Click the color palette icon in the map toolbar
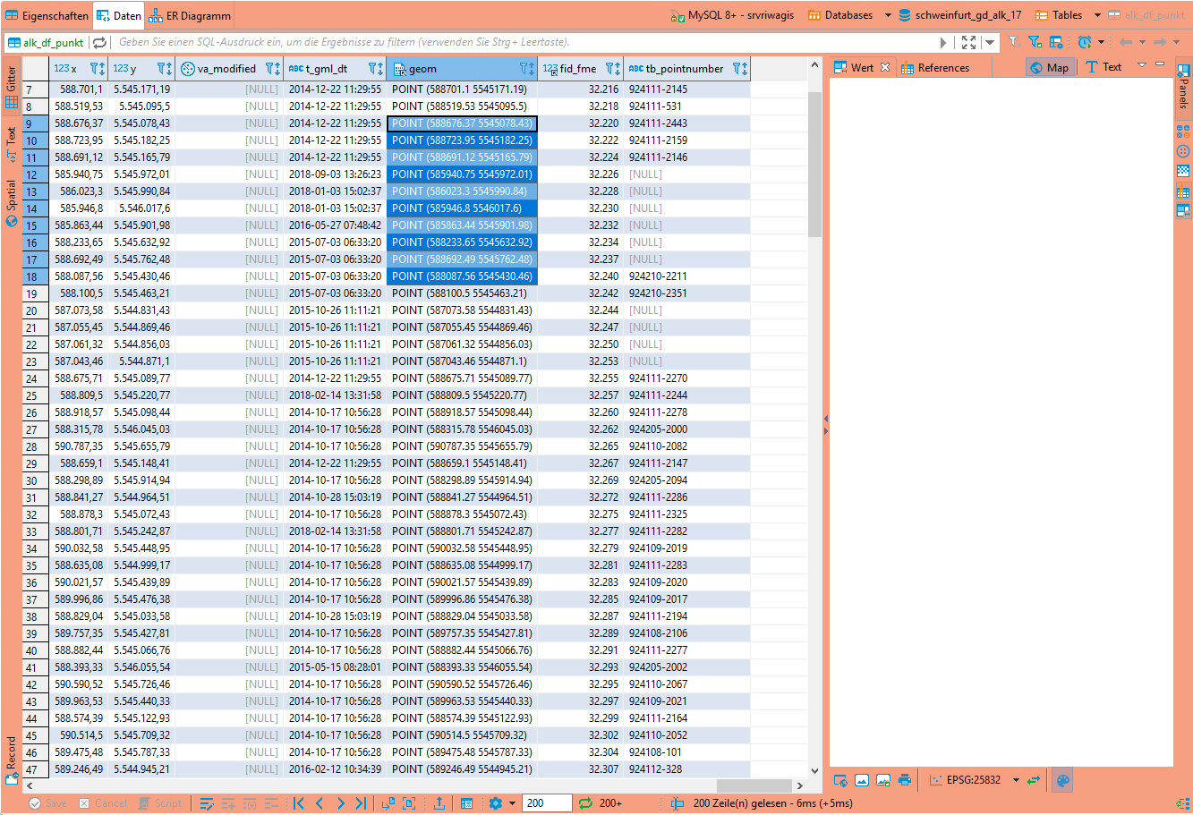The width and height of the screenshot is (1193, 815). [1062, 780]
